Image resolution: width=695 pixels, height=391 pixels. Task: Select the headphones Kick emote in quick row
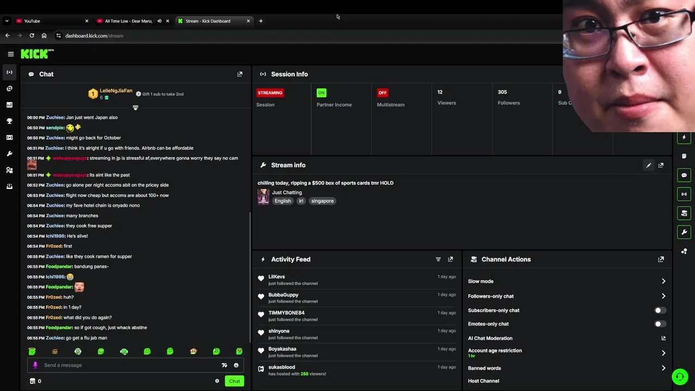124,351
